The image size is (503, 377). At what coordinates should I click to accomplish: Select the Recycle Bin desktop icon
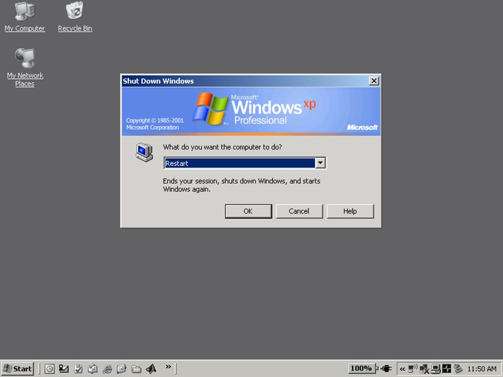tap(75, 16)
